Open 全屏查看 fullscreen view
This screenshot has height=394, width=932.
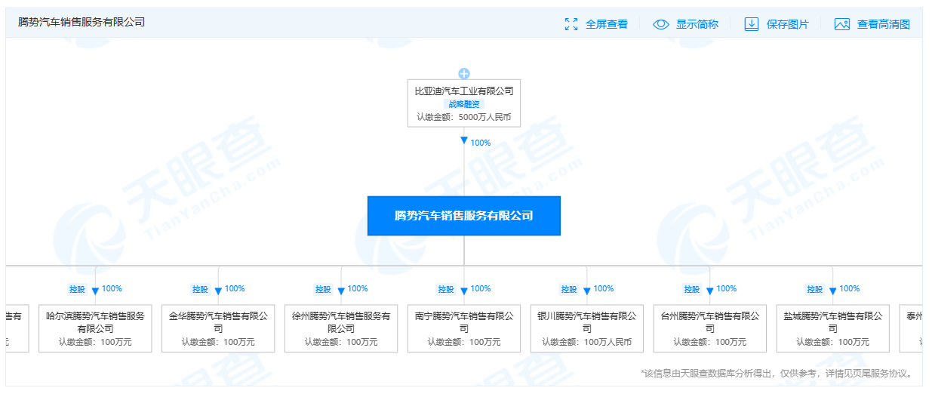(607, 24)
